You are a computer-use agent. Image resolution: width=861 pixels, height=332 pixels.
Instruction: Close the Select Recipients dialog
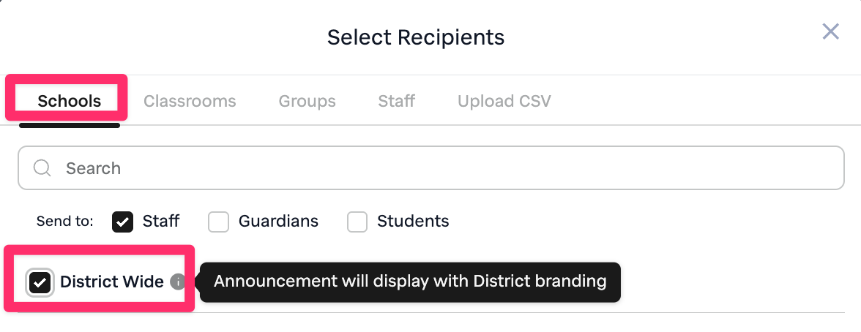tap(830, 31)
